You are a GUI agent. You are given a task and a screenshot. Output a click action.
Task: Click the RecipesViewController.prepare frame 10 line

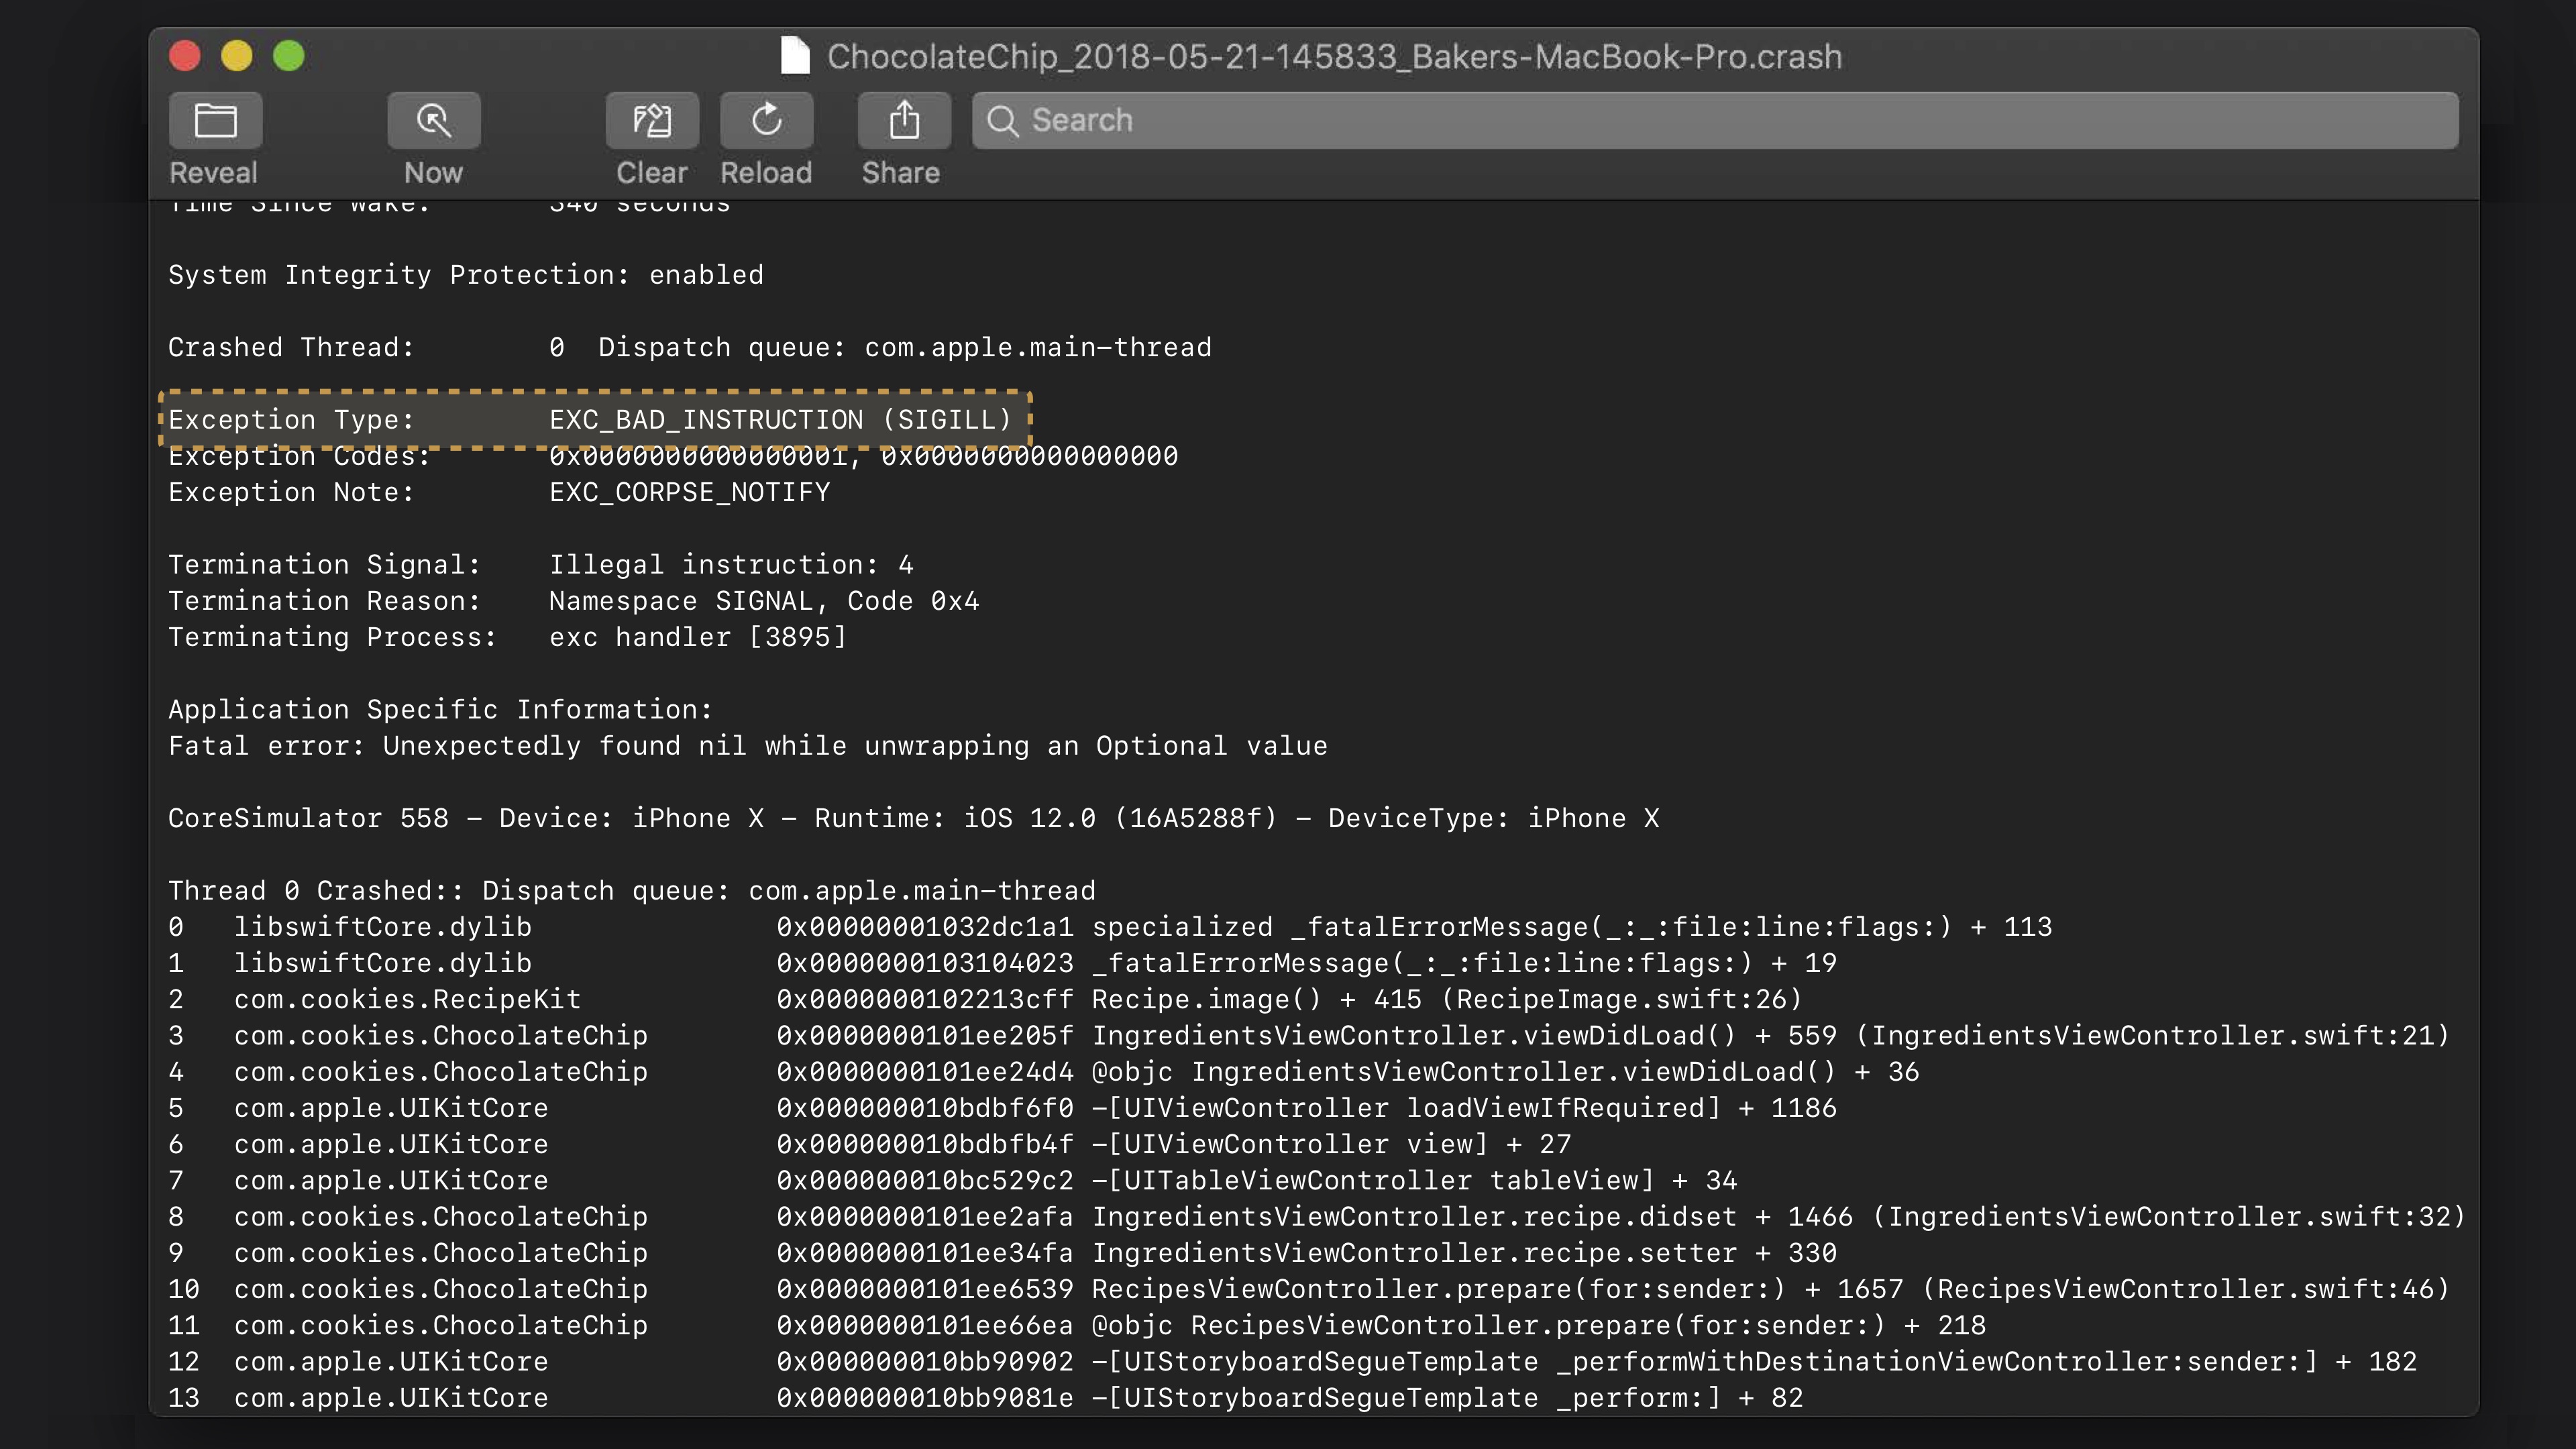[x=1307, y=1289]
